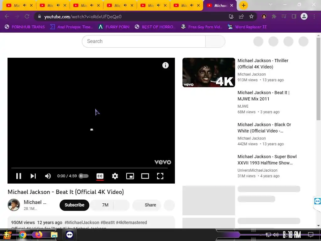Subscribe to Michael Jackson channel
This screenshot has width=321, height=241.
[x=74, y=205]
